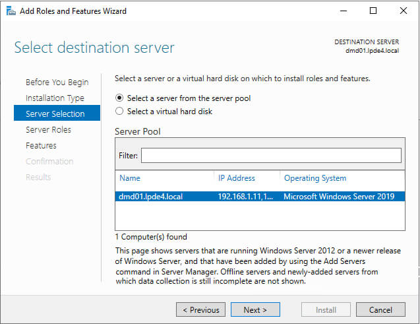This screenshot has width=420, height=324.
Task: Cancel the wizard
Action: click(380, 309)
